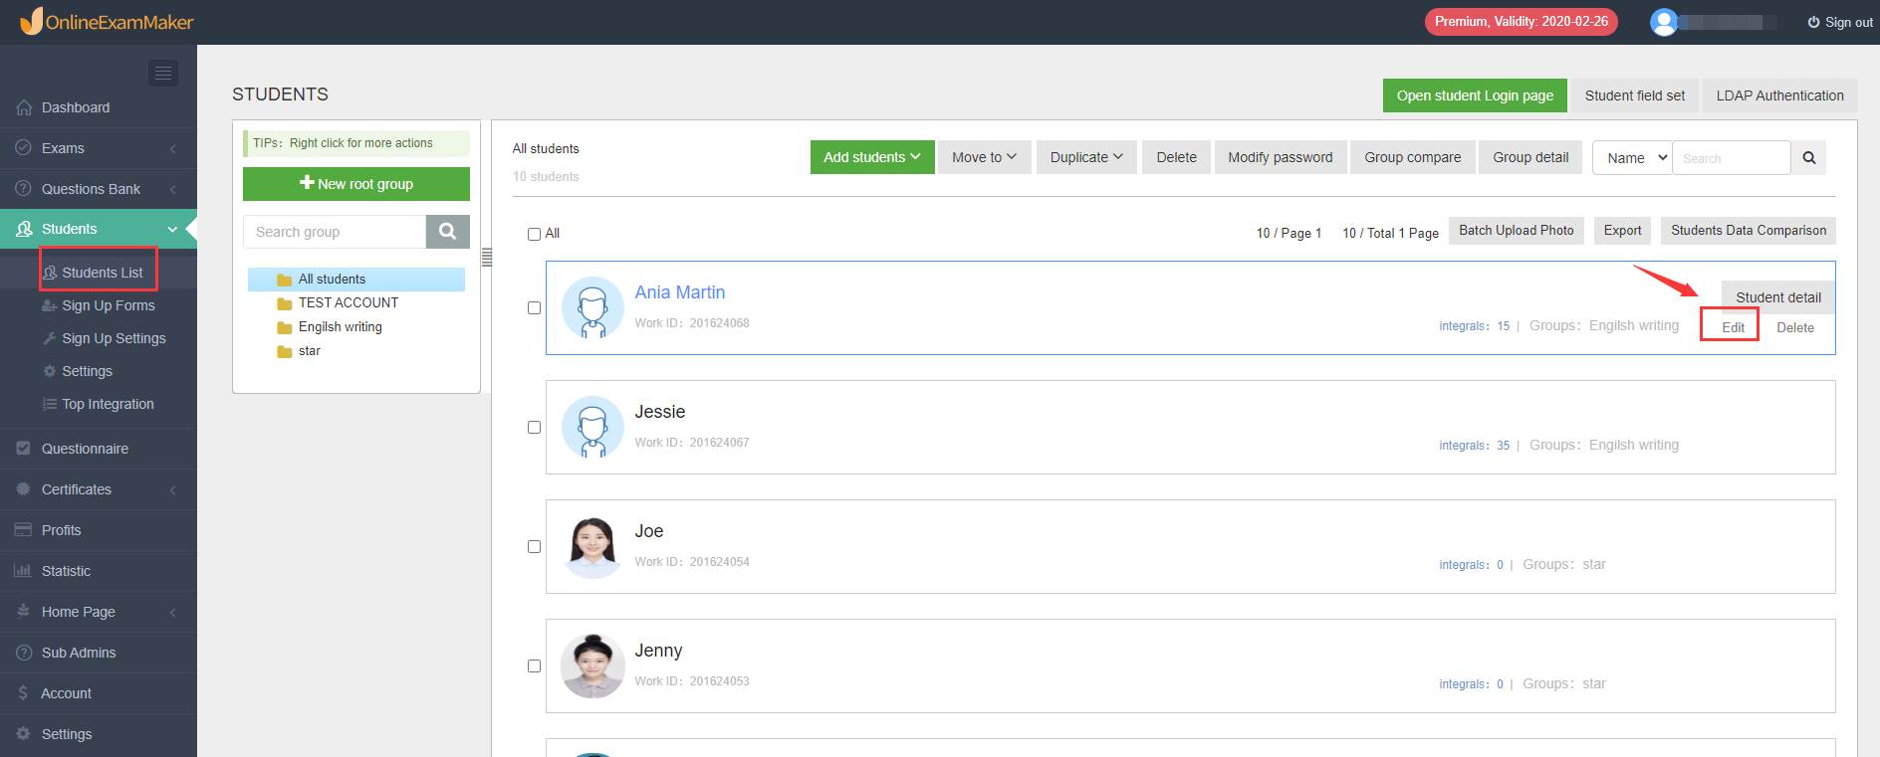
Task: Click the Certificates badge icon
Action: click(24, 489)
